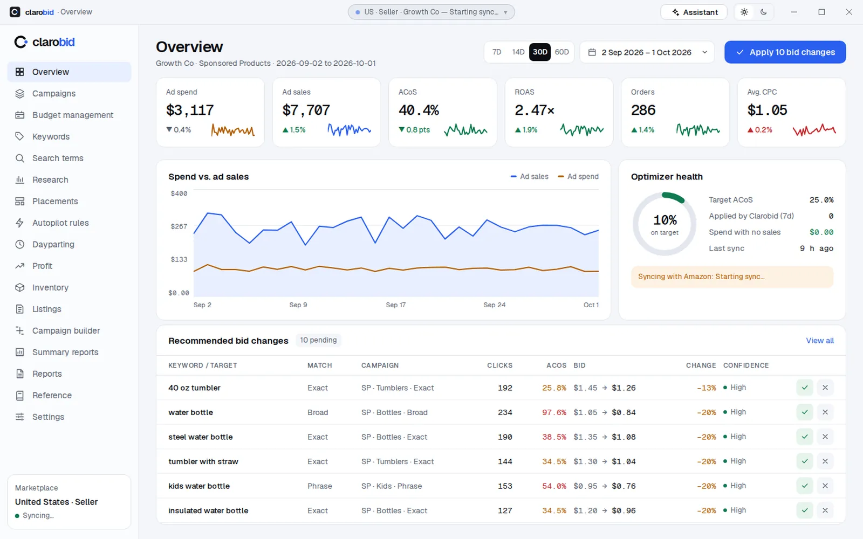
Task: Dismiss the kids water bottle recommendation
Action: [825, 486]
